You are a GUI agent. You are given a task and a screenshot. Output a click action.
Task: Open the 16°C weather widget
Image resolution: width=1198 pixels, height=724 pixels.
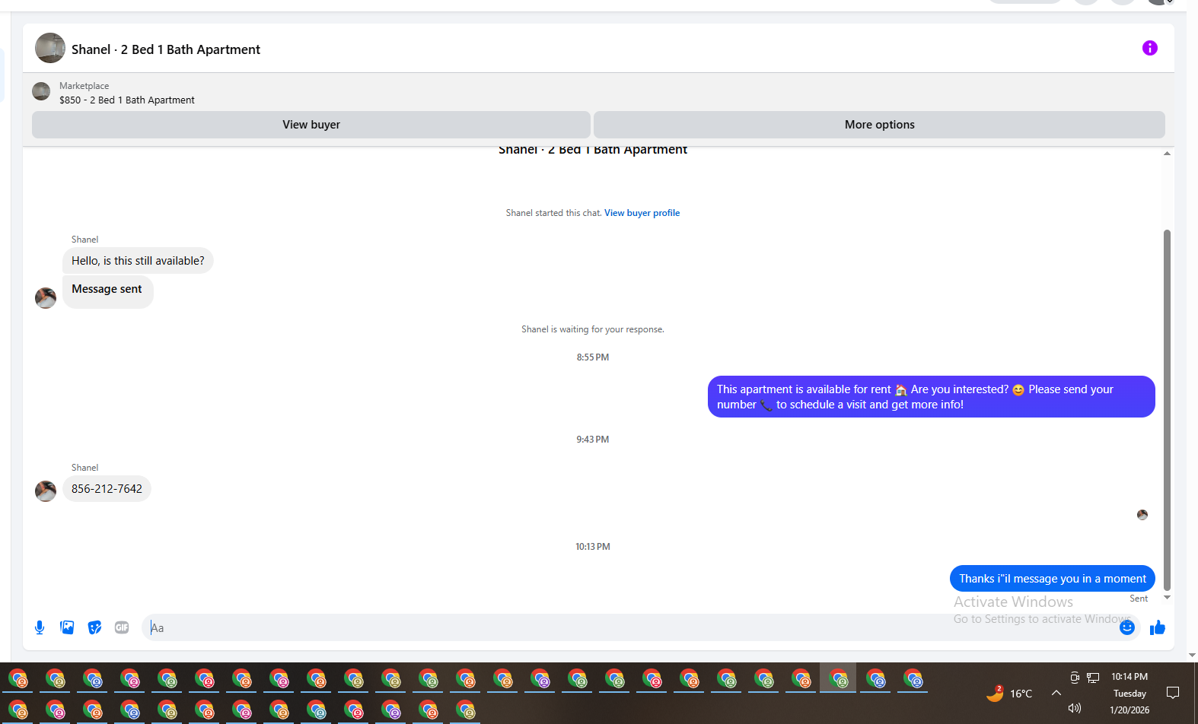click(x=1009, y=693)
